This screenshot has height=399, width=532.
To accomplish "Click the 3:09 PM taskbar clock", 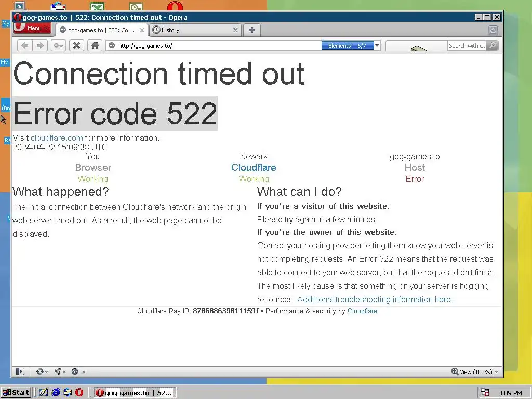I will pos(510,393).
